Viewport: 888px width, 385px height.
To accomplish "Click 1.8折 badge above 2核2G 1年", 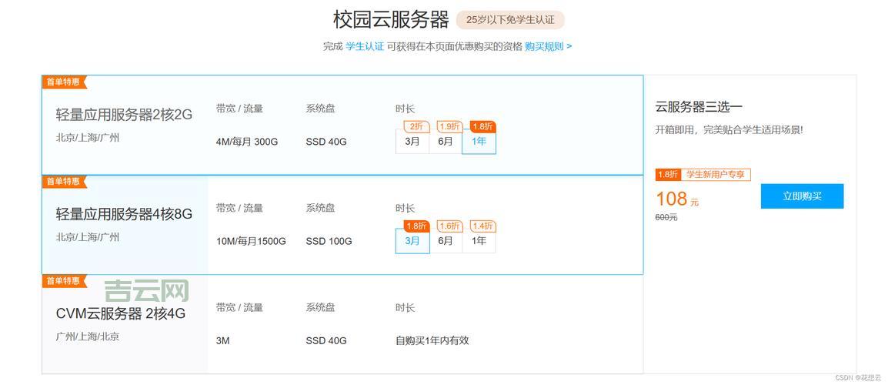I will click(483, 126).
